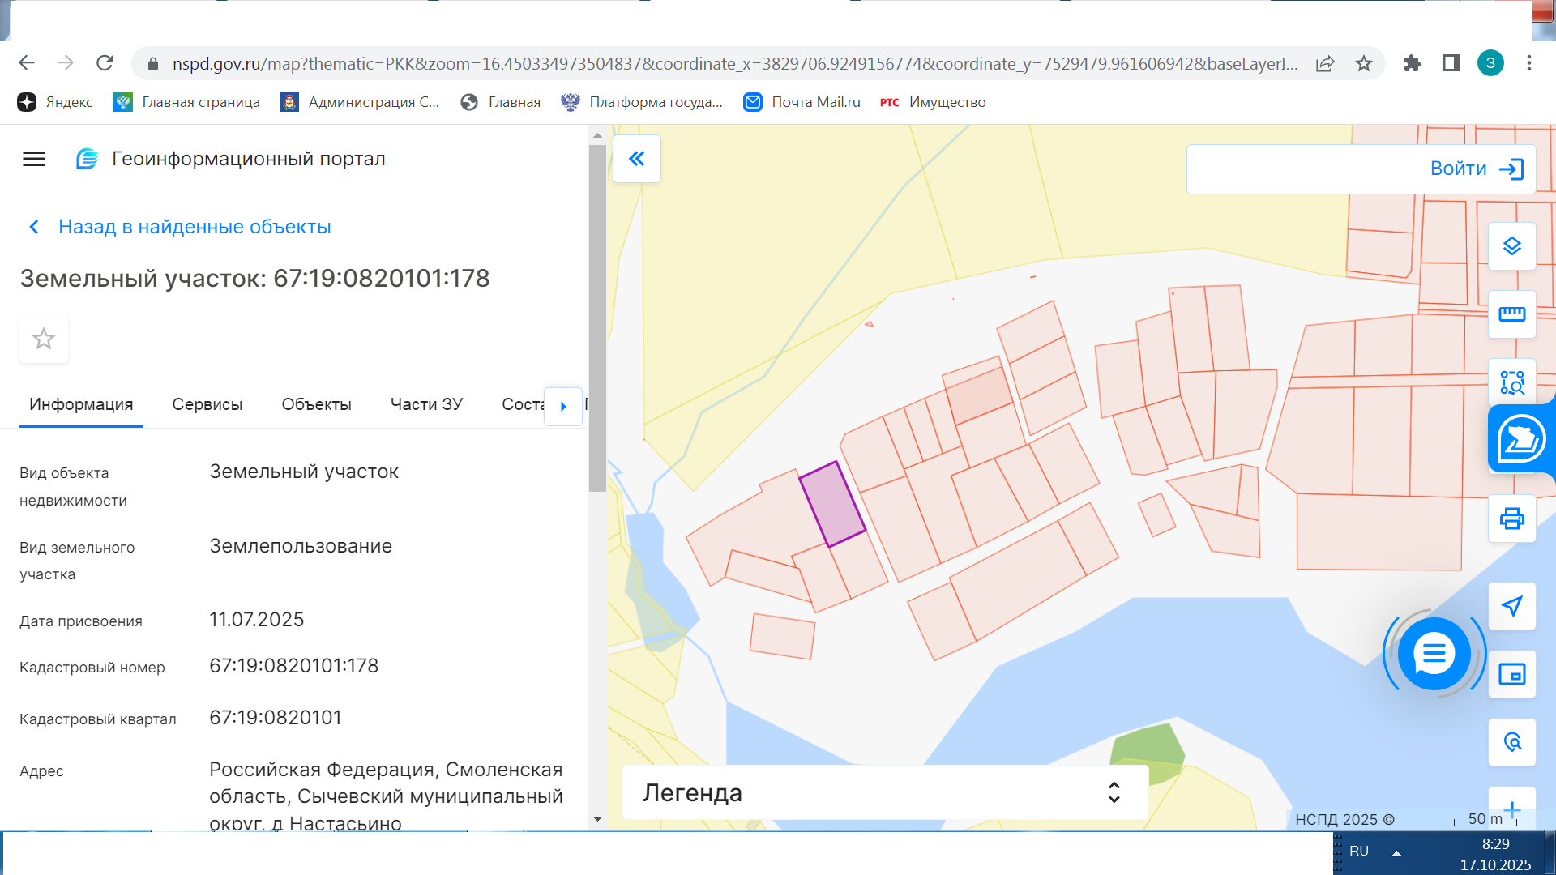The image size is (1556, 875).
Task: Toggle the mini-map overview icon
Action: pos(1511,674)
